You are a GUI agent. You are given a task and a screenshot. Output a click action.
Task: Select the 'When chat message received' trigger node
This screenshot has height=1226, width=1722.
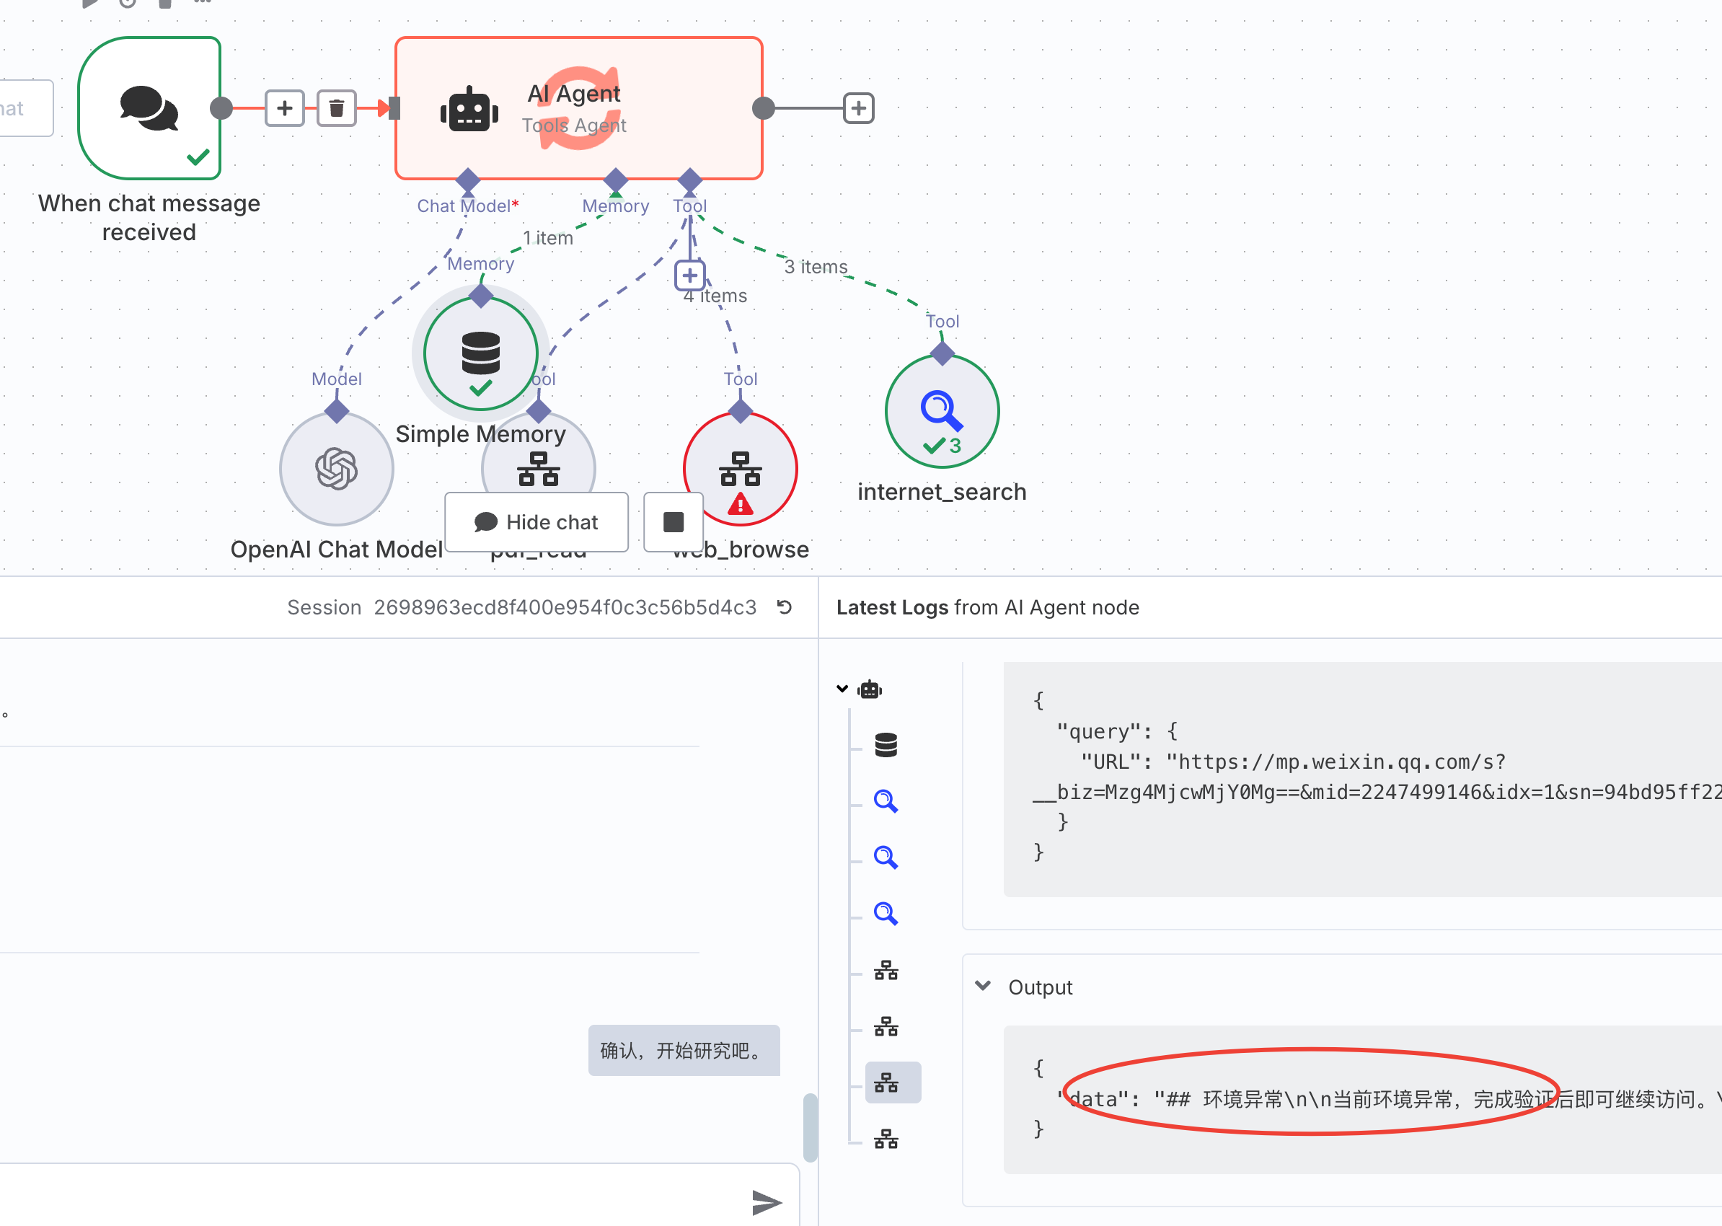point(149,108)
